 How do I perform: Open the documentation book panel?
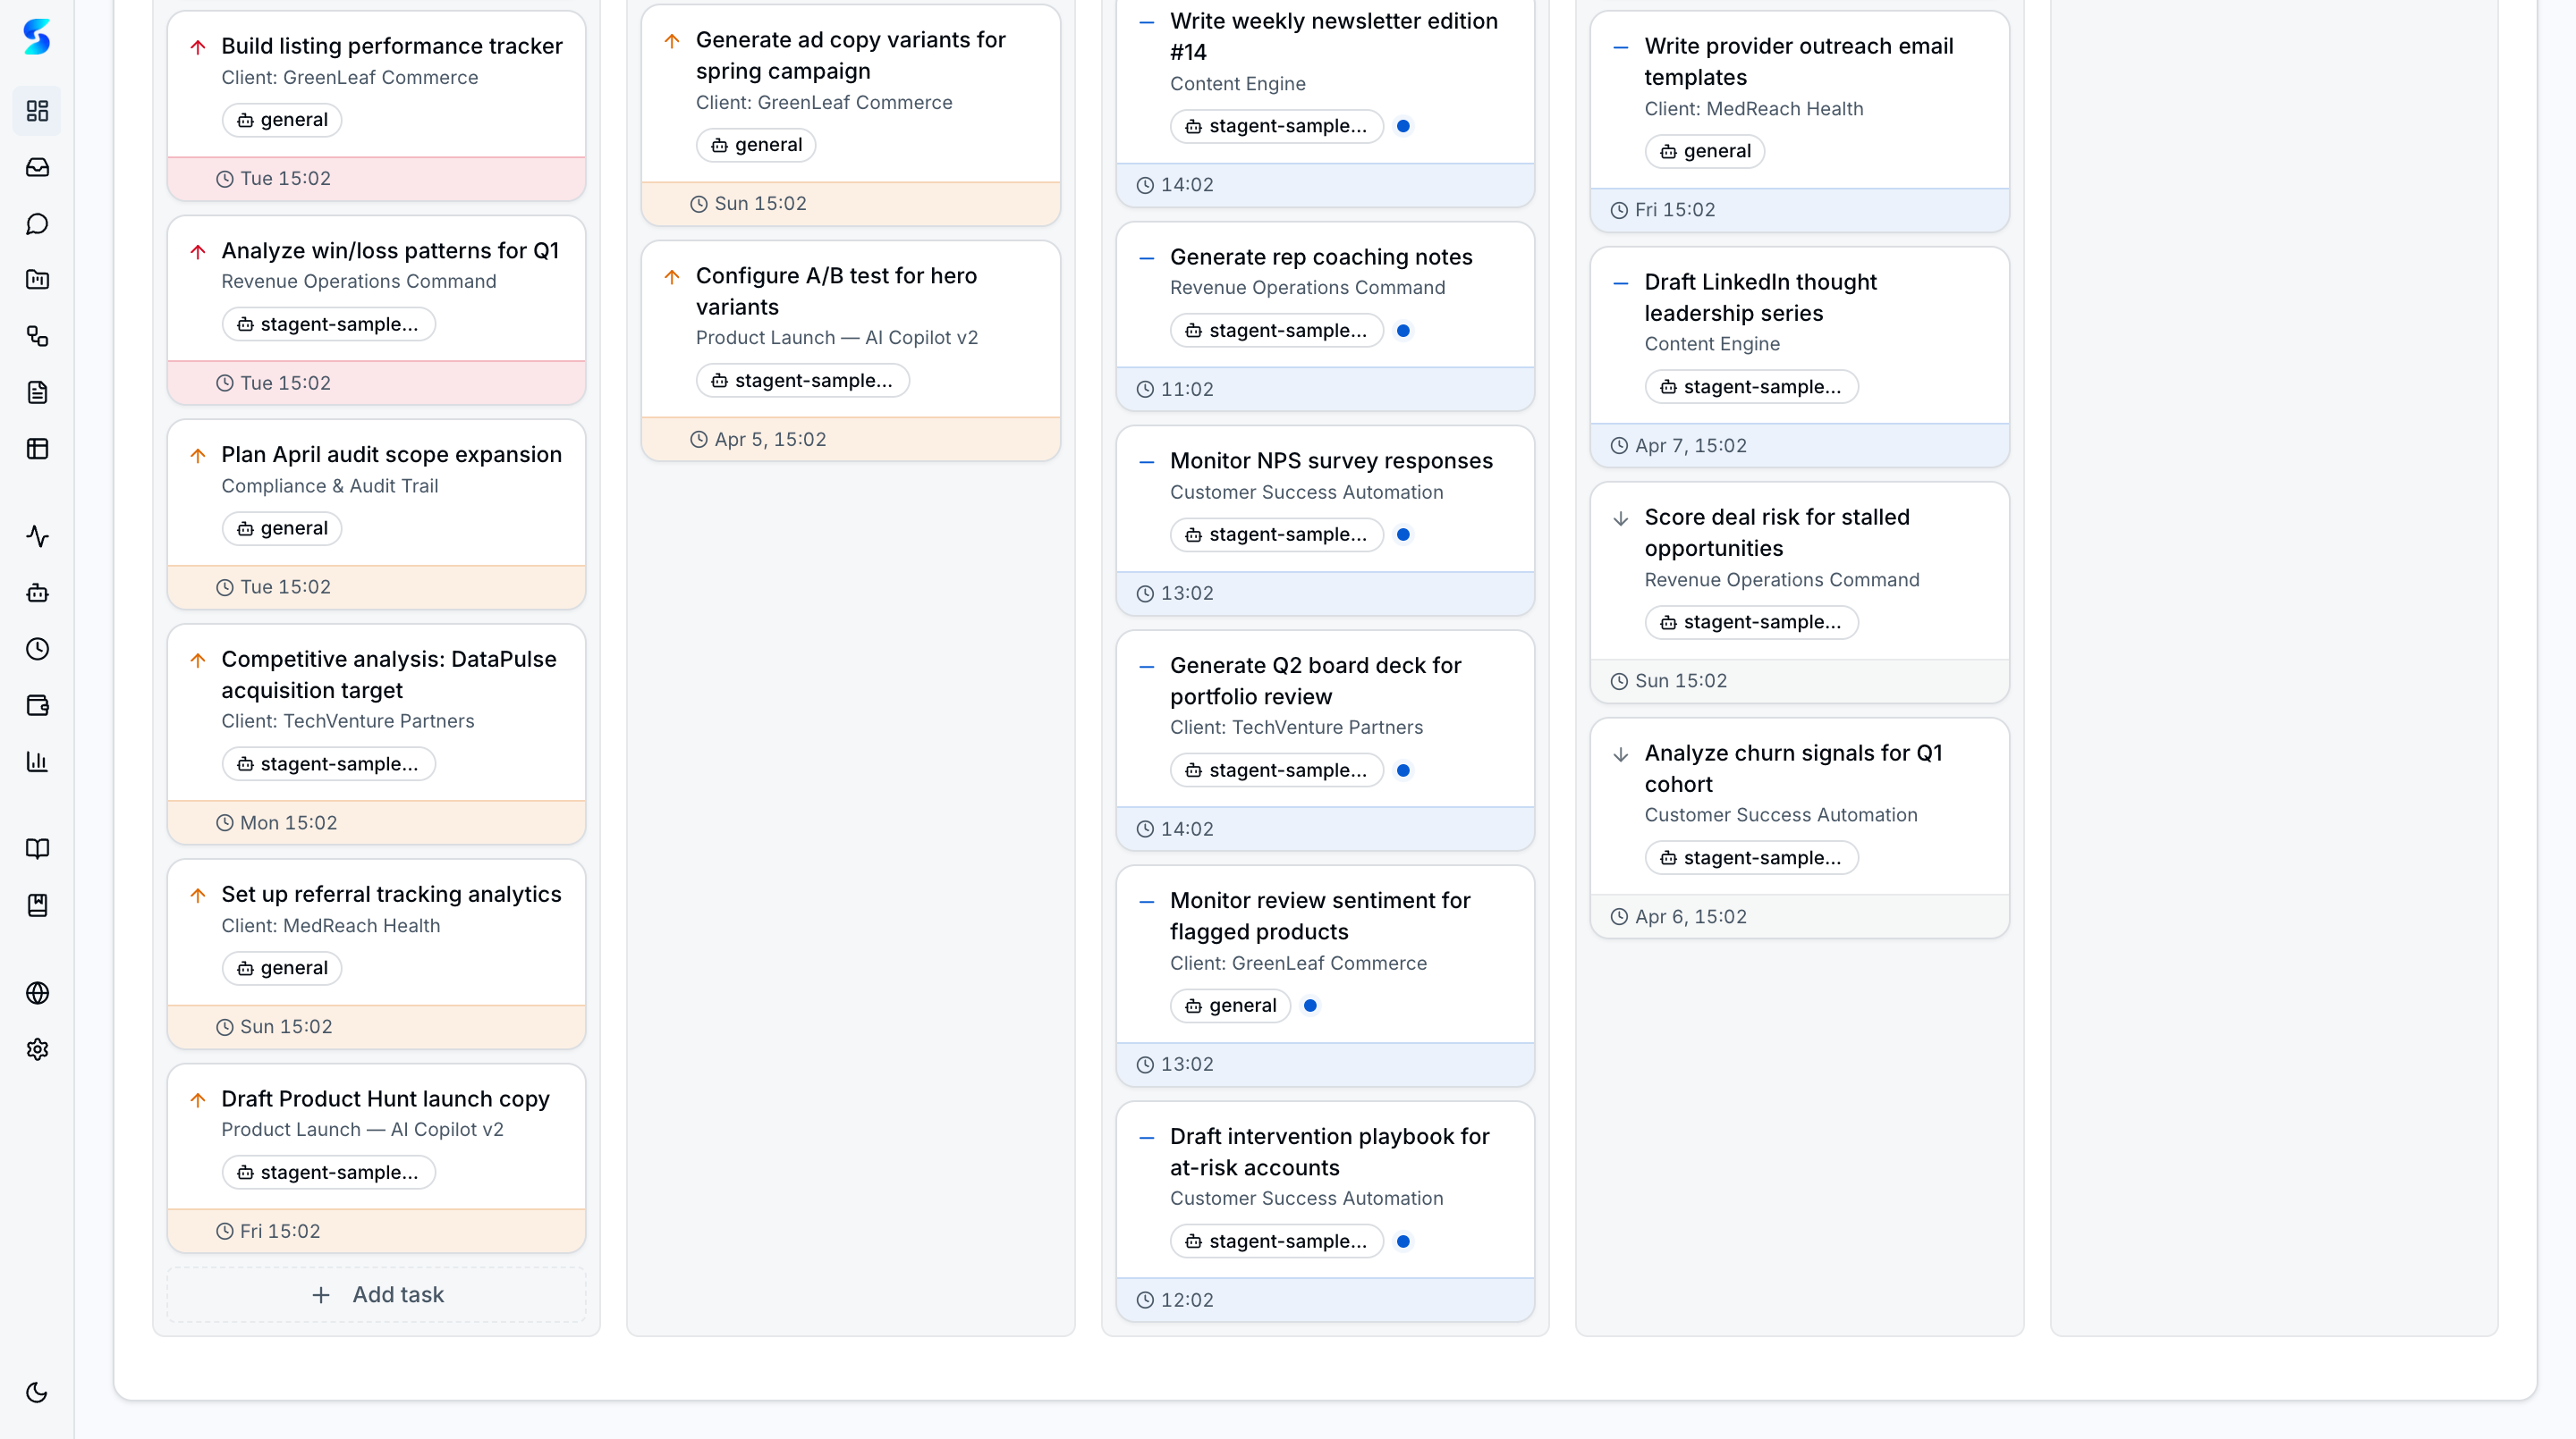click(x=38, y=848)
